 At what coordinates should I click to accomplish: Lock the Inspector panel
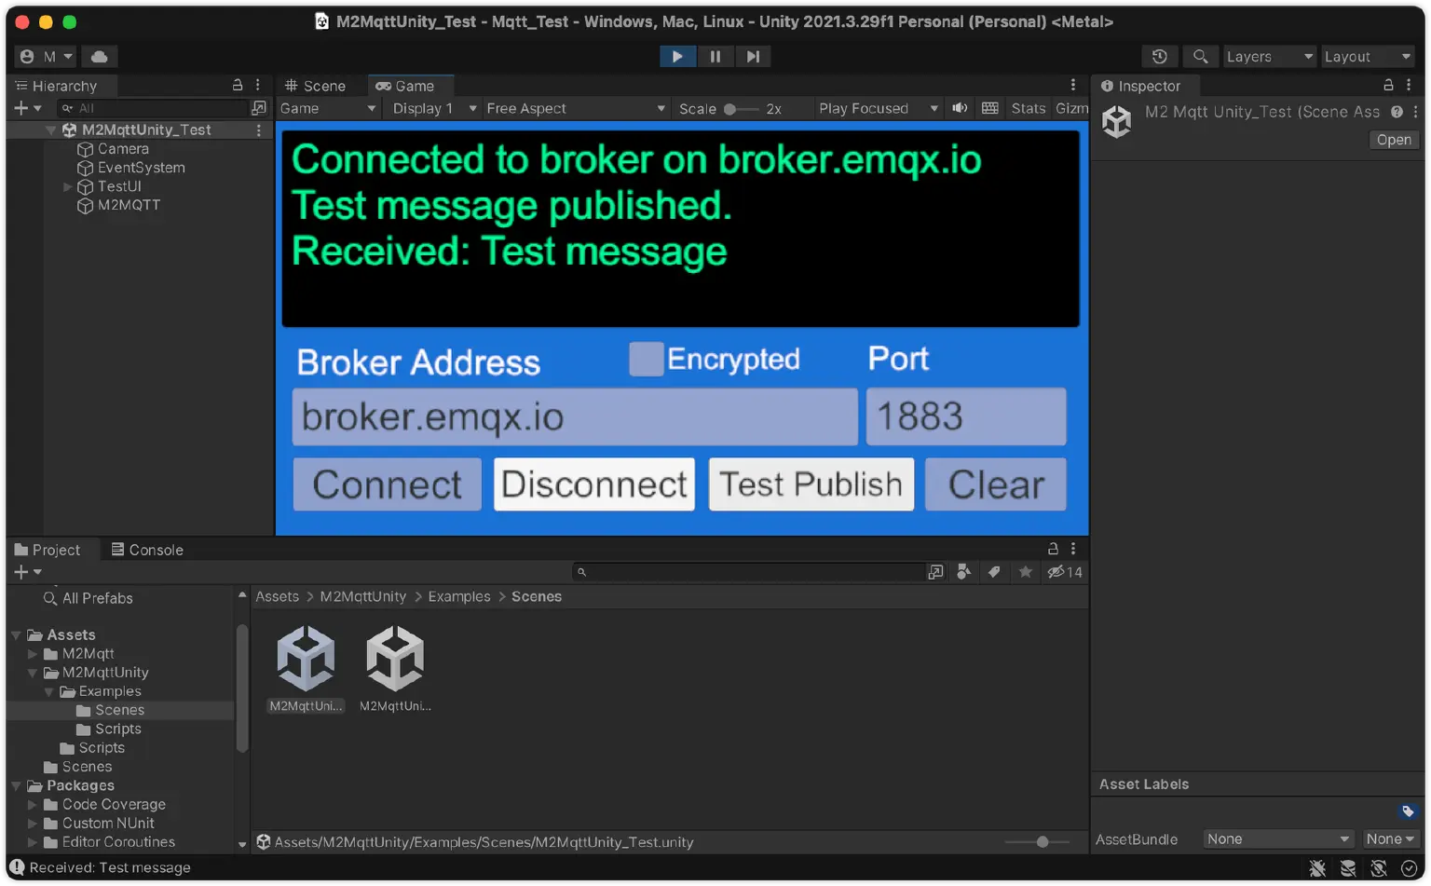[x=1388, y=86]
